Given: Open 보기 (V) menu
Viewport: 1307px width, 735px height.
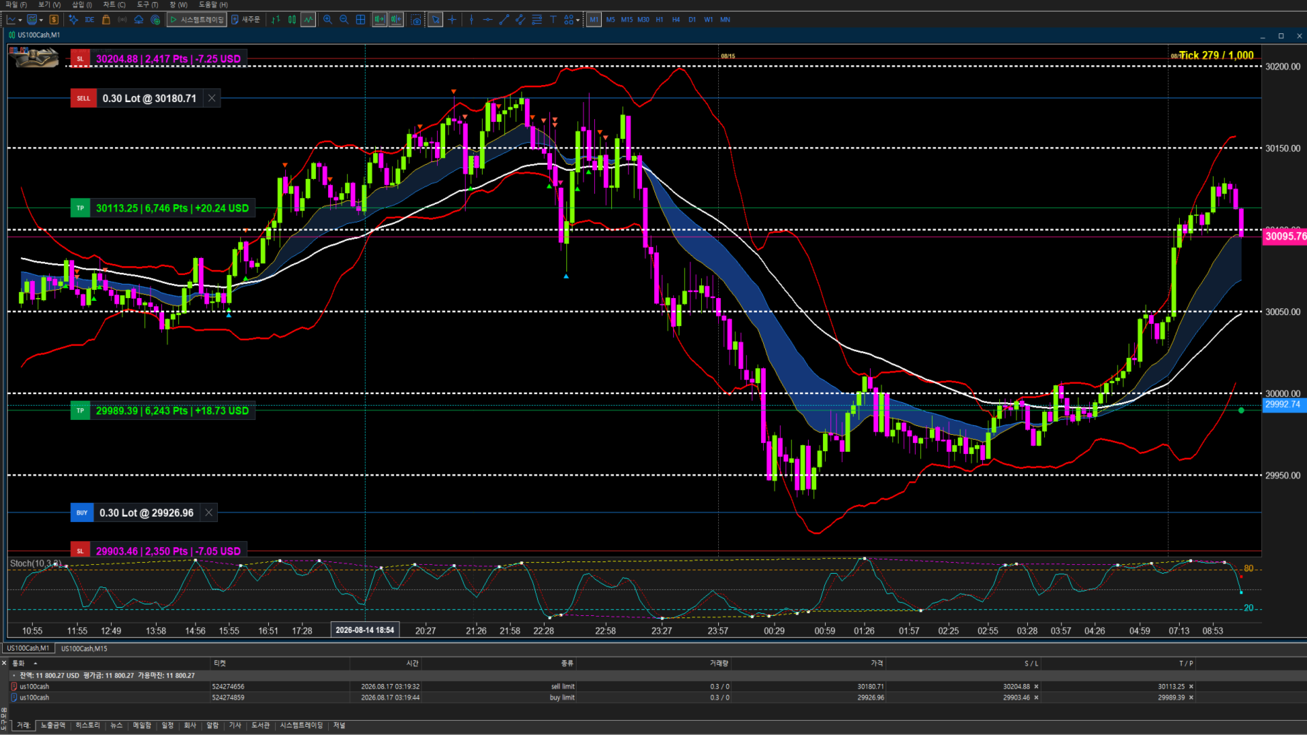Looking at the screenshot, I should tap(49, 5).
